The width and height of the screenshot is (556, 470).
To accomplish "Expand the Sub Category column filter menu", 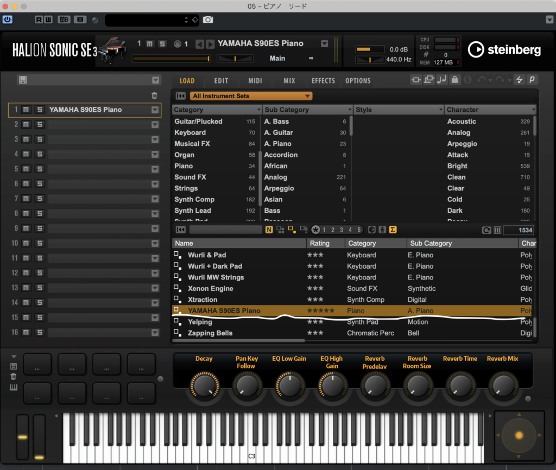I will (x=348, y=110).
